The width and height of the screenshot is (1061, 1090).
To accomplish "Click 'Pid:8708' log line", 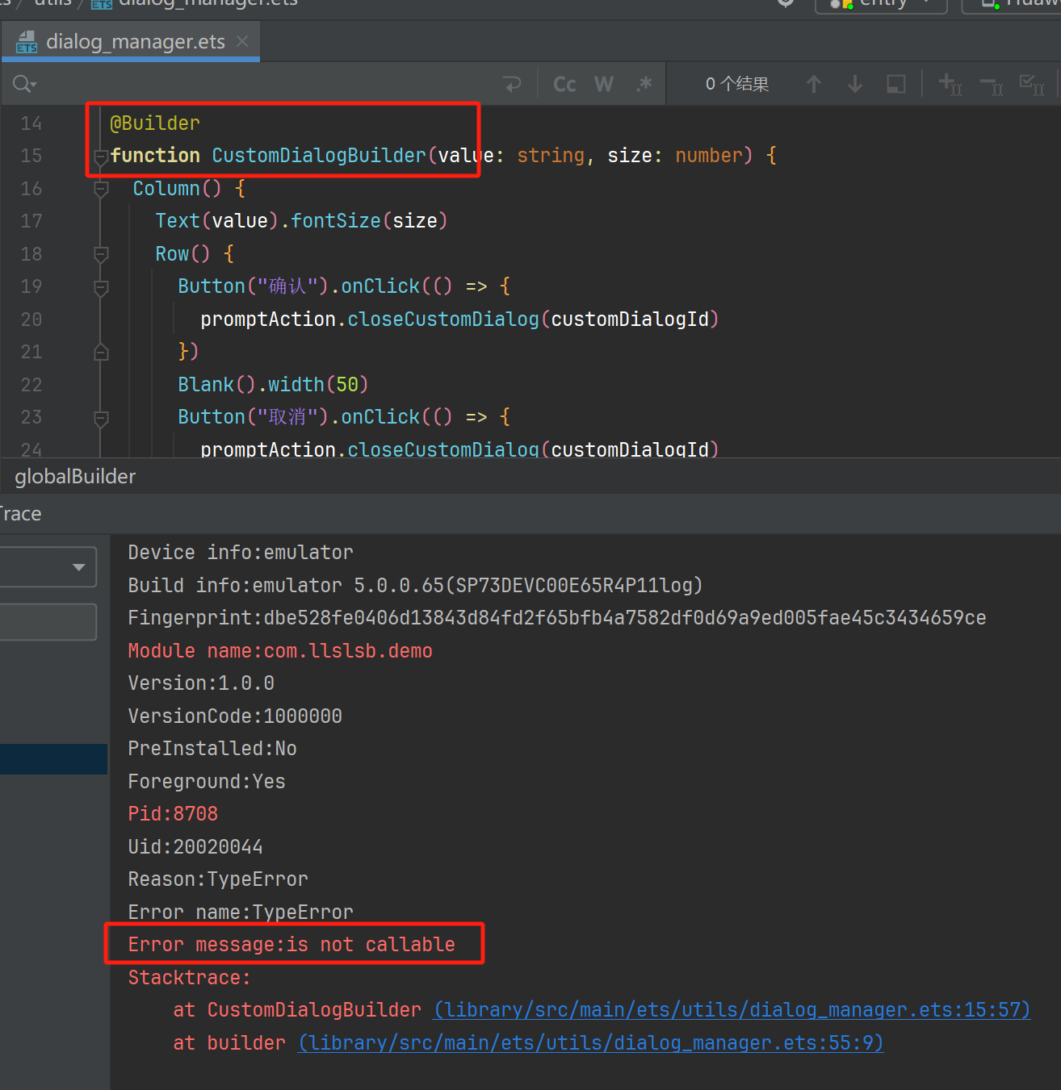I will pyautogui.click(x=173, y=814).
